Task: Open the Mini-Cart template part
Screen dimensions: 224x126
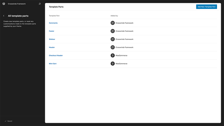Action: tap(52, 64)
